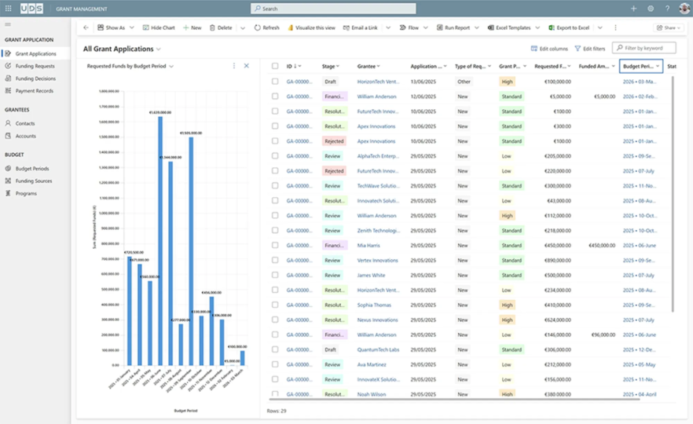693x424 pixels.
Task: Open Contacts in the sidebar
Action: (x=25, y=124)
